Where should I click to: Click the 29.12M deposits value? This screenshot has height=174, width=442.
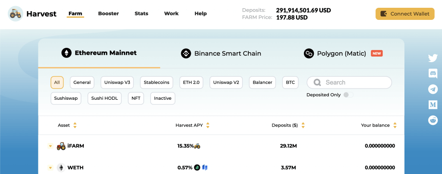(288, 146)
